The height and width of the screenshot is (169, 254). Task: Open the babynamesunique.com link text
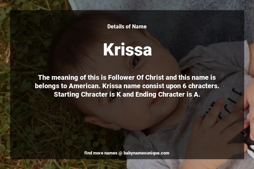point(146,153)
